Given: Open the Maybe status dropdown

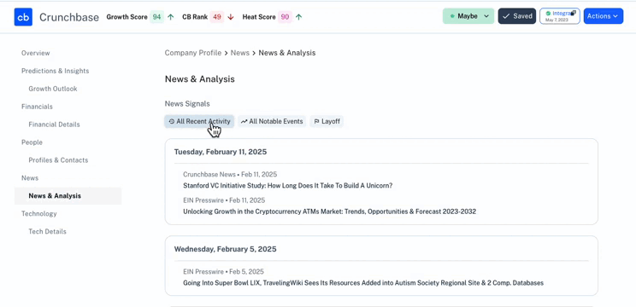Looking at the screenshot, I should pyautogui.click(x=468, y=16).
